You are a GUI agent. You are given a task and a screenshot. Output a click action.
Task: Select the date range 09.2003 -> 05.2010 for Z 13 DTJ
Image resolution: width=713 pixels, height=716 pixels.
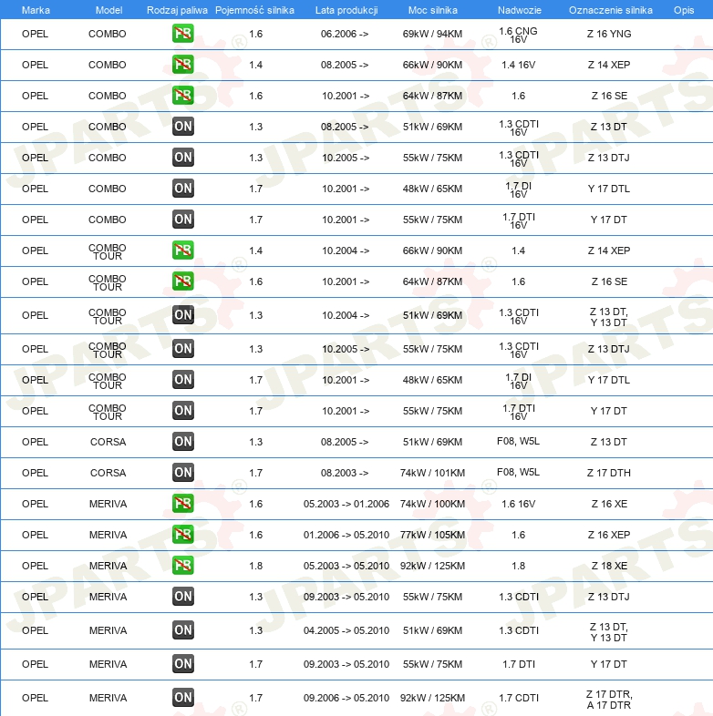point(346,597)
